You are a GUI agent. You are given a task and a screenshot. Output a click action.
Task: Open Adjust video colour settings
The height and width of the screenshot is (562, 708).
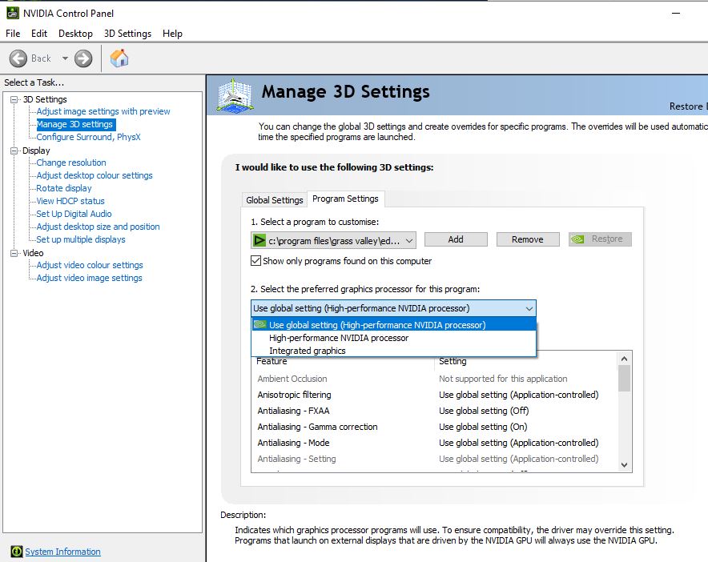[90, 265]
